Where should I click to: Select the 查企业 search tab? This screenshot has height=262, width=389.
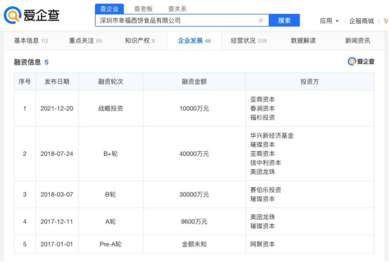point(110,9)
